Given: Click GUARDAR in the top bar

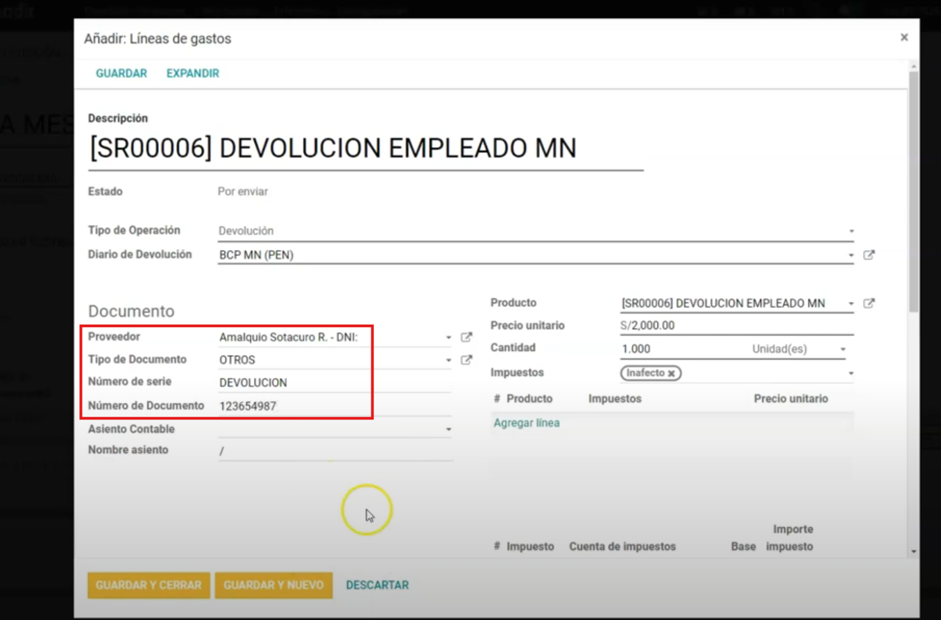Looking at the screenshot, I should (x=121, y=74).
